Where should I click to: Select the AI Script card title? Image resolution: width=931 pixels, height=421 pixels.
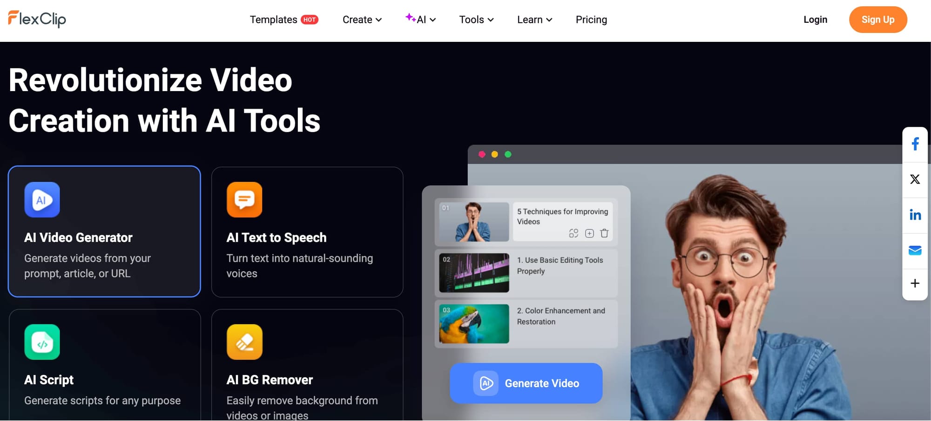point(49,380)
